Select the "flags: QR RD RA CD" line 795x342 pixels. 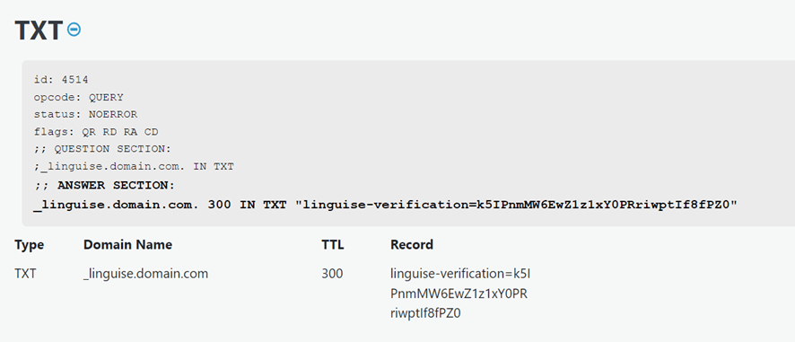click(96, 132)
